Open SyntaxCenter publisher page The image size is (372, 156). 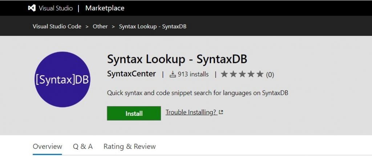(x=132, y=74)
